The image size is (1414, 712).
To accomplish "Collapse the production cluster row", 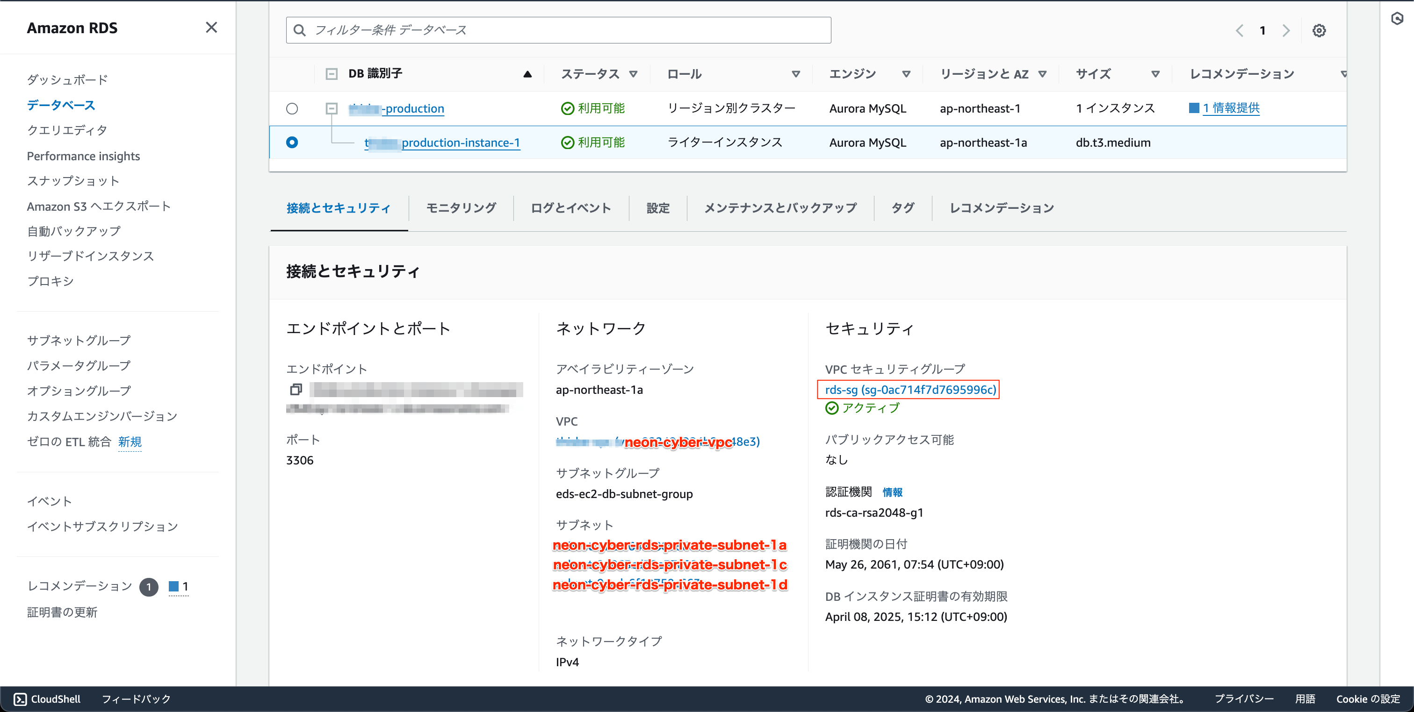I will coord(331,108).
